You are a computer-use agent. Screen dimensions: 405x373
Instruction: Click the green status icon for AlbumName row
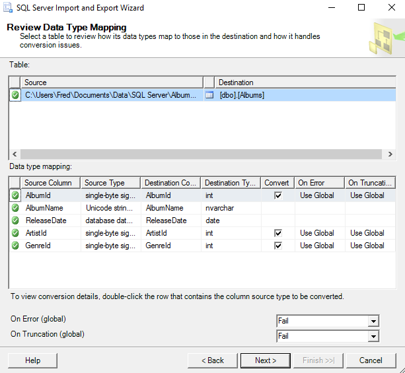(15, 208)
